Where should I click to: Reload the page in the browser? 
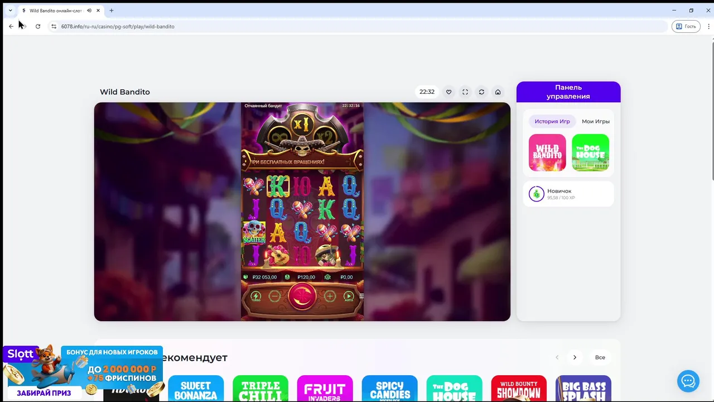pyautogui.click(x=38, y=26)
